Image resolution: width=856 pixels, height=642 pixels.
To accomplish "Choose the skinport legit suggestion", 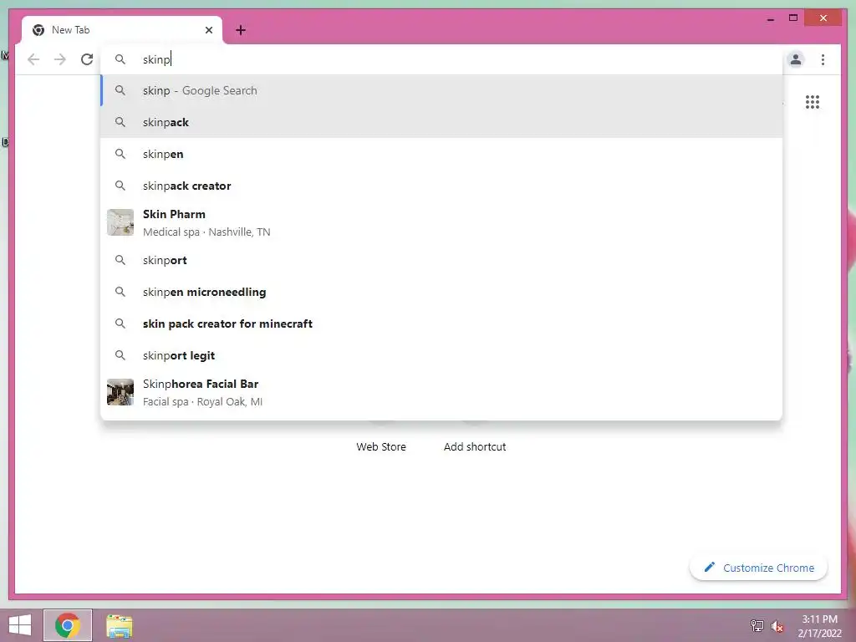I will 441,355.
